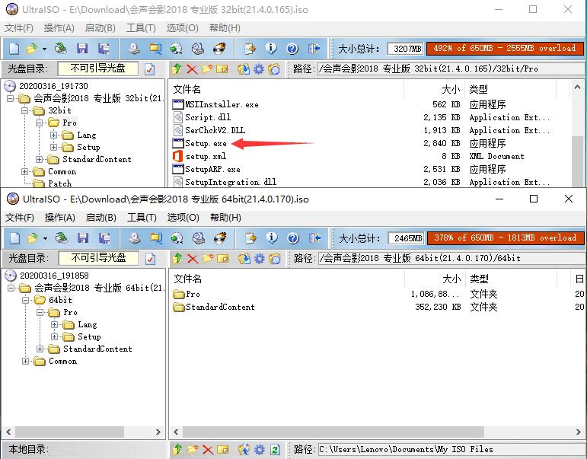Click New folder icon in 32bit window file toolbar
Viewport: 587px width, 459px height.
point(206,69)
